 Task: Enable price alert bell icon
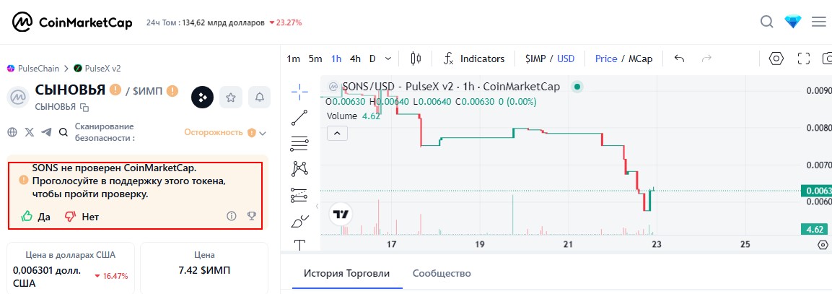point(260,98)
